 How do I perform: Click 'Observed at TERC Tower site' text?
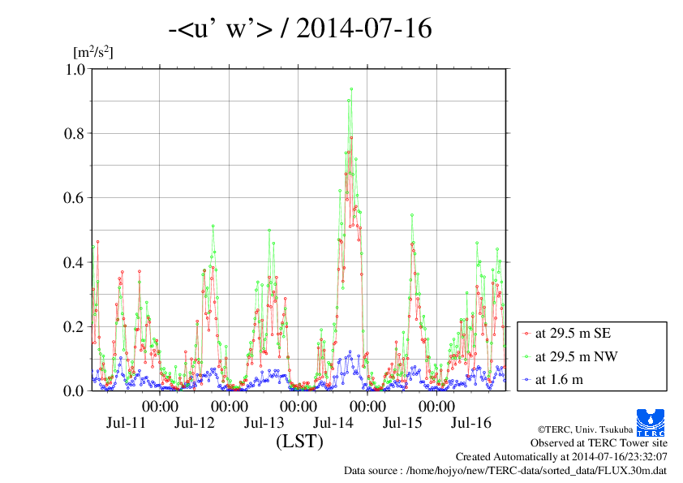pos(599,443)
